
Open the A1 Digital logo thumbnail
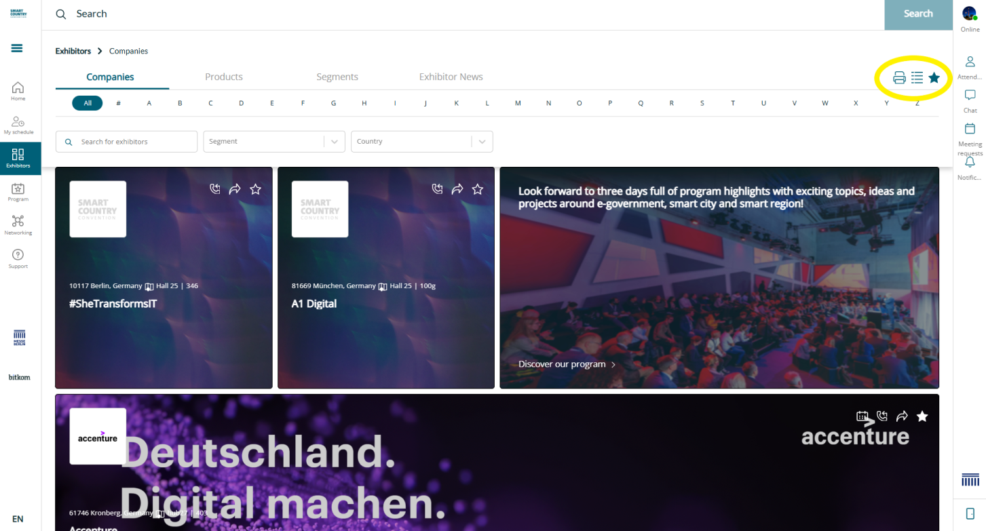click(x=320, y=209)
